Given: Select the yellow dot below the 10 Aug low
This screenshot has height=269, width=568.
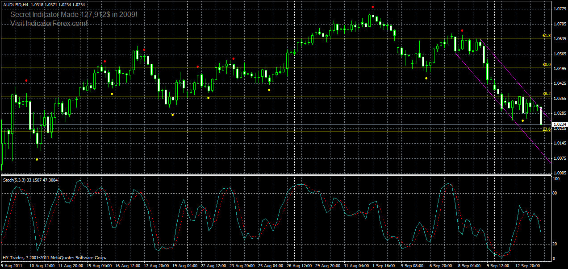Looking at the screenshot, I should point(36,158).
